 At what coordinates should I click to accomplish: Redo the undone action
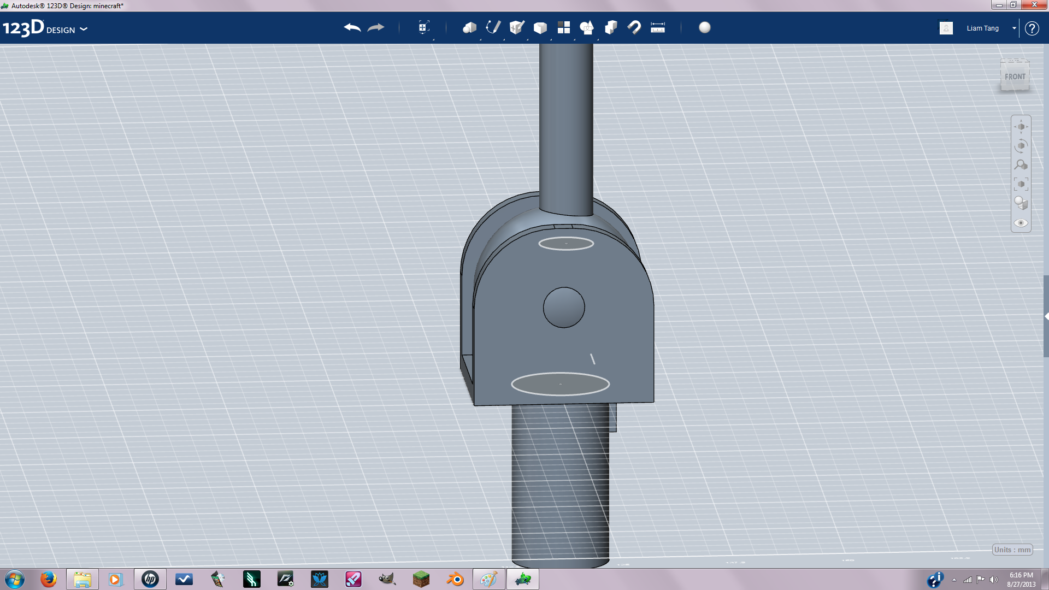pos(376,27)
